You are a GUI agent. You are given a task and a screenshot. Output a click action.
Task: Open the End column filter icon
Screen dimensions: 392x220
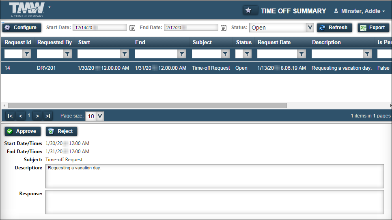[182, 54]
